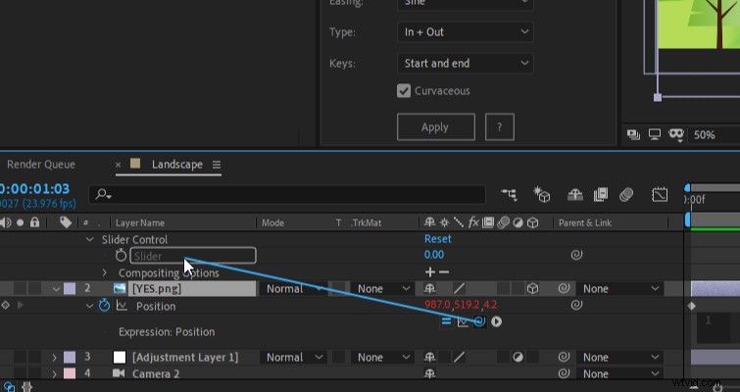This screenshot has height=392, width=740.
Task: Open the Keys dropdown showing Start and end
Action: point(466,64)
